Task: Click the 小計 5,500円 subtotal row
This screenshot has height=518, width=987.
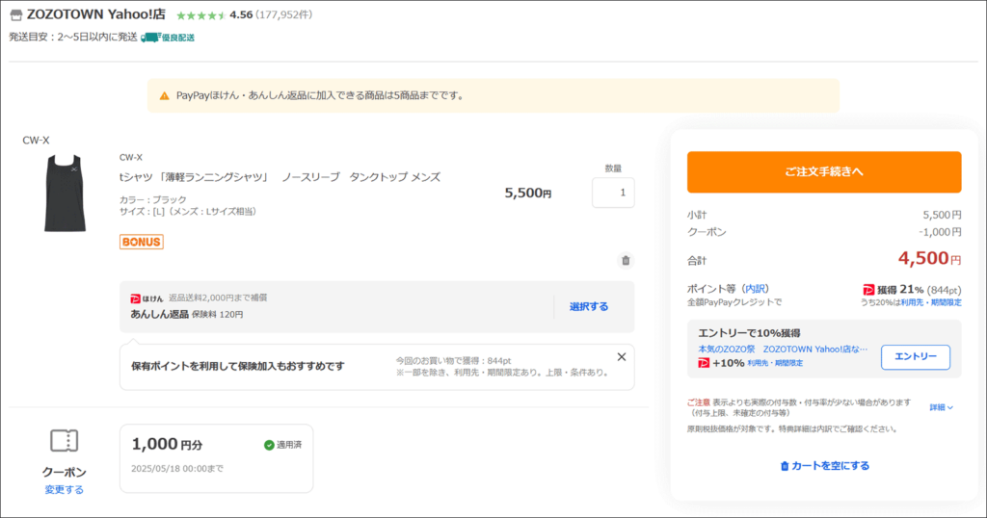Action: (824, 215)
